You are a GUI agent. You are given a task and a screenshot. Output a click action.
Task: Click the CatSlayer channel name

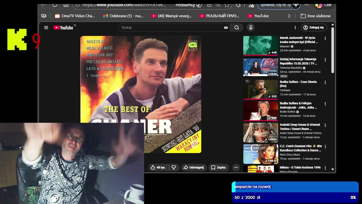pyautogui.click(x=285, y=90)
